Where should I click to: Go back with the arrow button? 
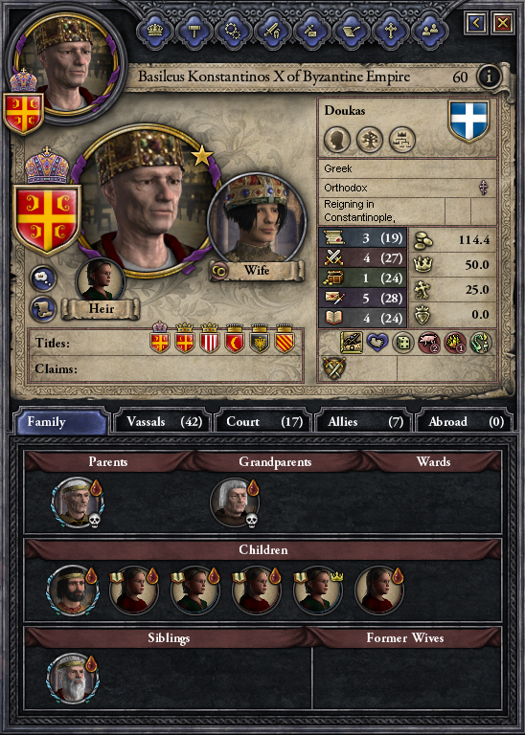click(x=476, y=23)
